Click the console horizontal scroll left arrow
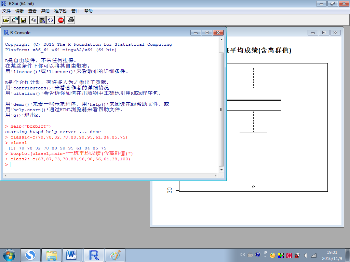The height and width of the screenshot is (262, 350). (x=5, y=176)
